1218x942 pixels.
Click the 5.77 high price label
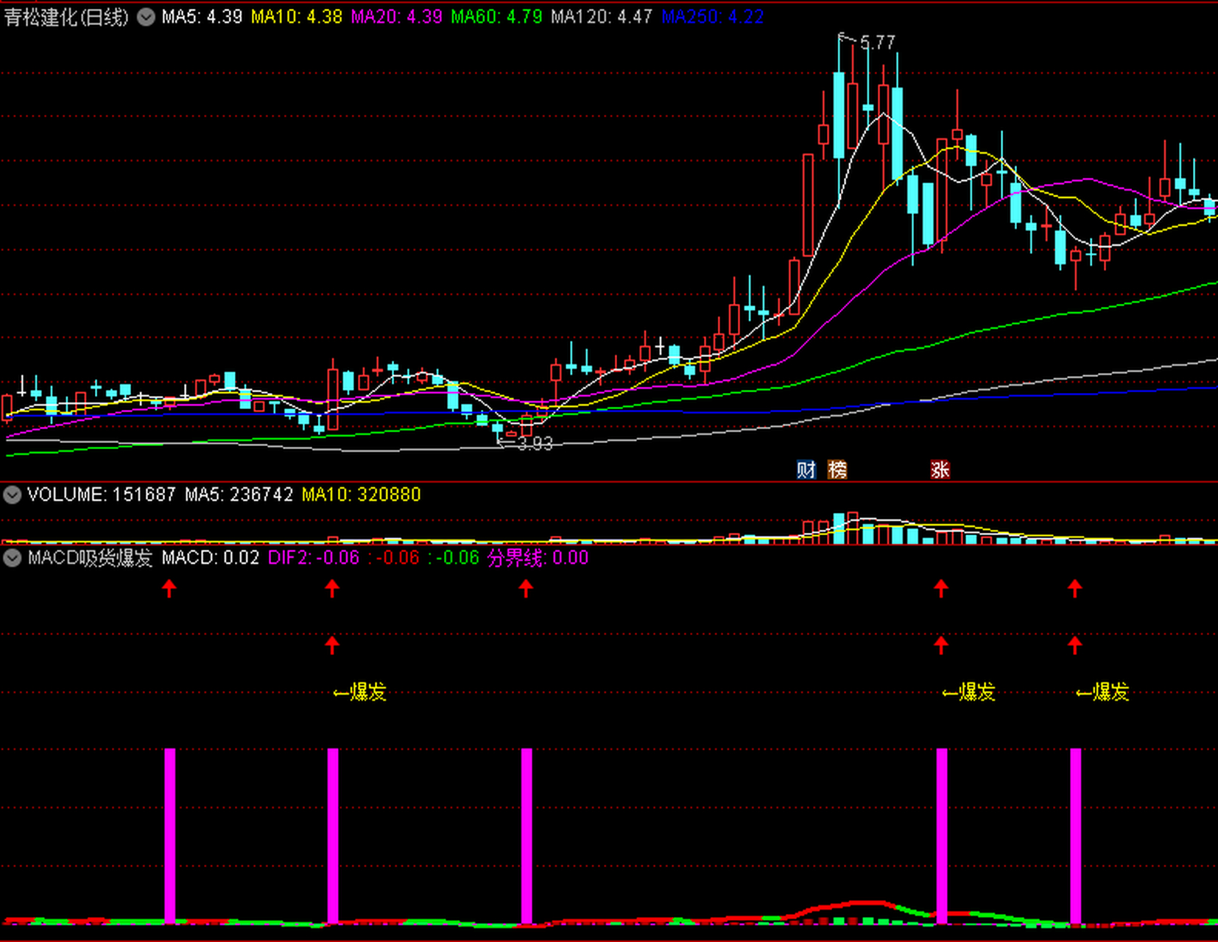[877, 43]
